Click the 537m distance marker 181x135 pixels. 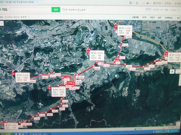(125, 45)
